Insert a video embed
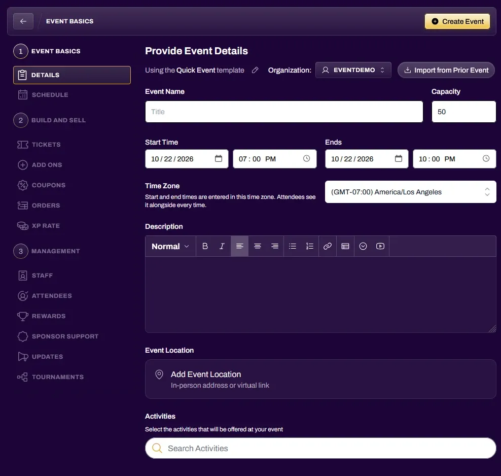This screenshot has height=476, width=501. 380,246
